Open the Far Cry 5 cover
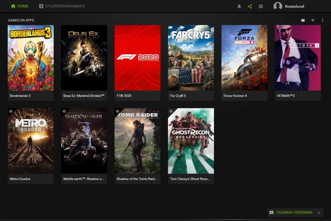Image resolution: width=331 pixels, height=221 pixels. click(x=191, y=58)
